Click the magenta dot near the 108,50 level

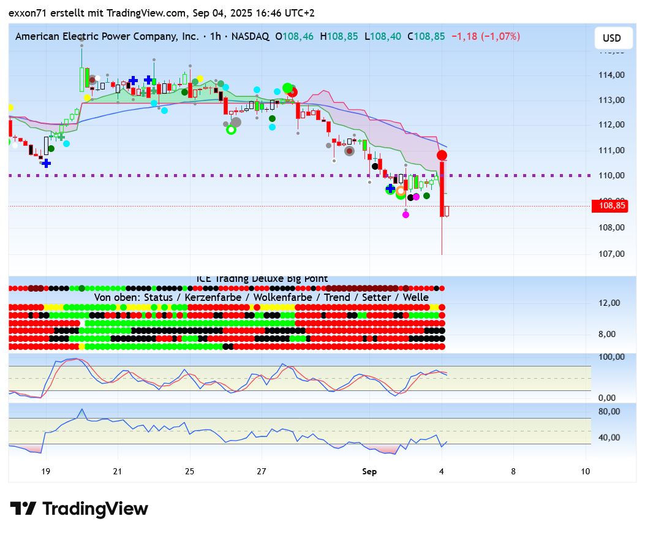(405, 214)
